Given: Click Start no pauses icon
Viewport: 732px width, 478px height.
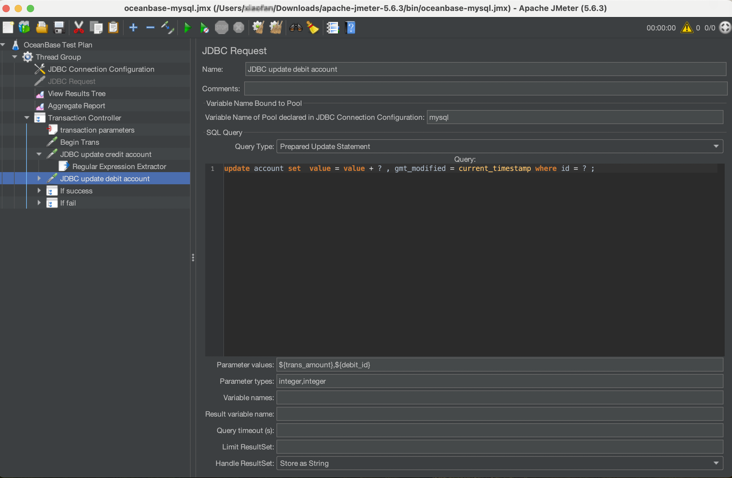Looking at the screenshot, I should 204,28.
